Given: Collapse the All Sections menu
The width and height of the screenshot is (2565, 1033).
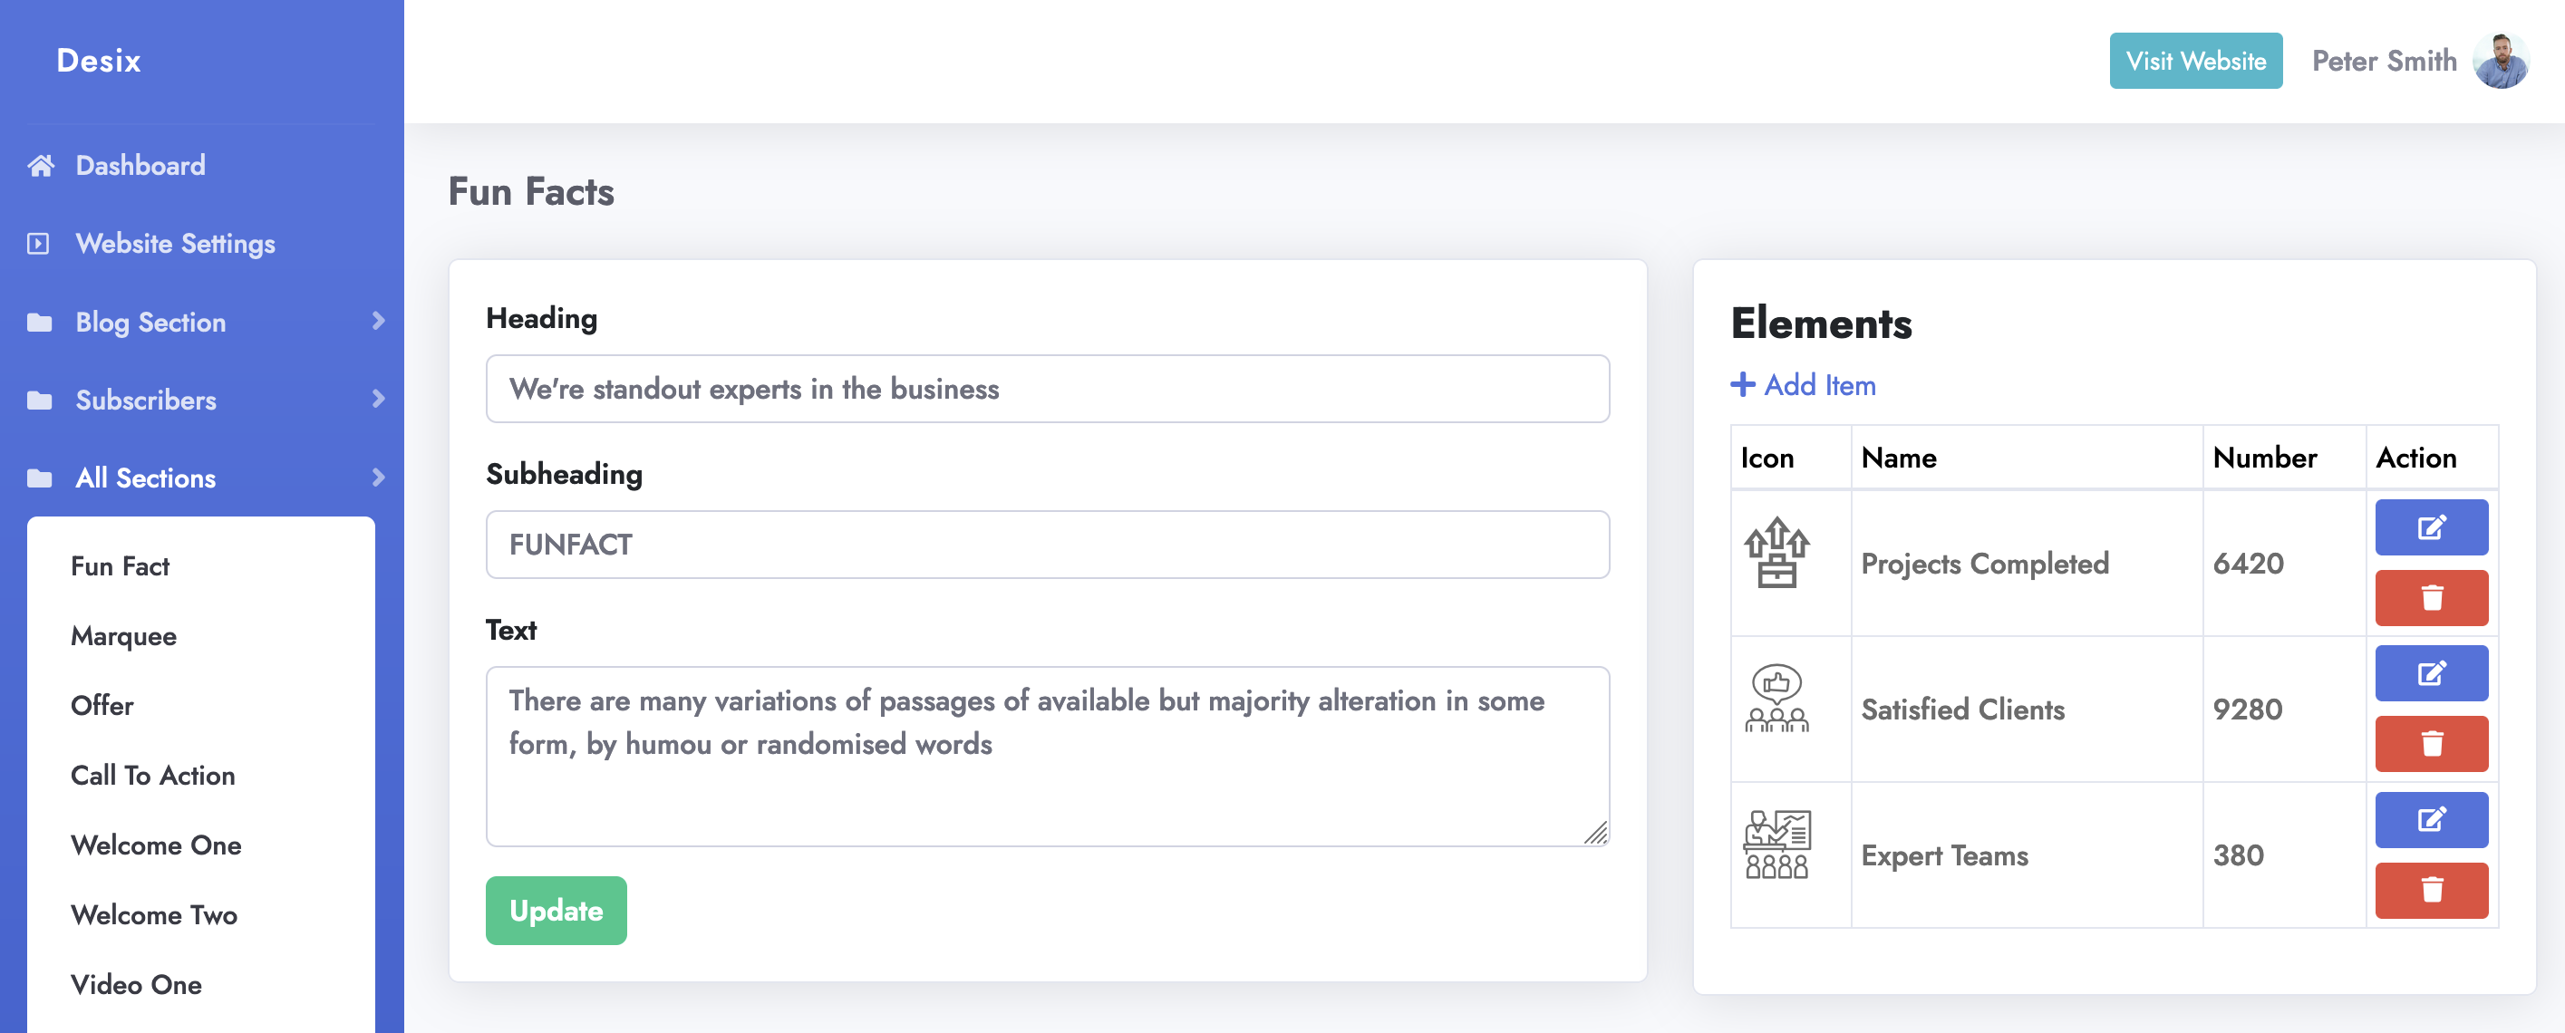Looking at the screenshot, I should click(x=377, y=478).
